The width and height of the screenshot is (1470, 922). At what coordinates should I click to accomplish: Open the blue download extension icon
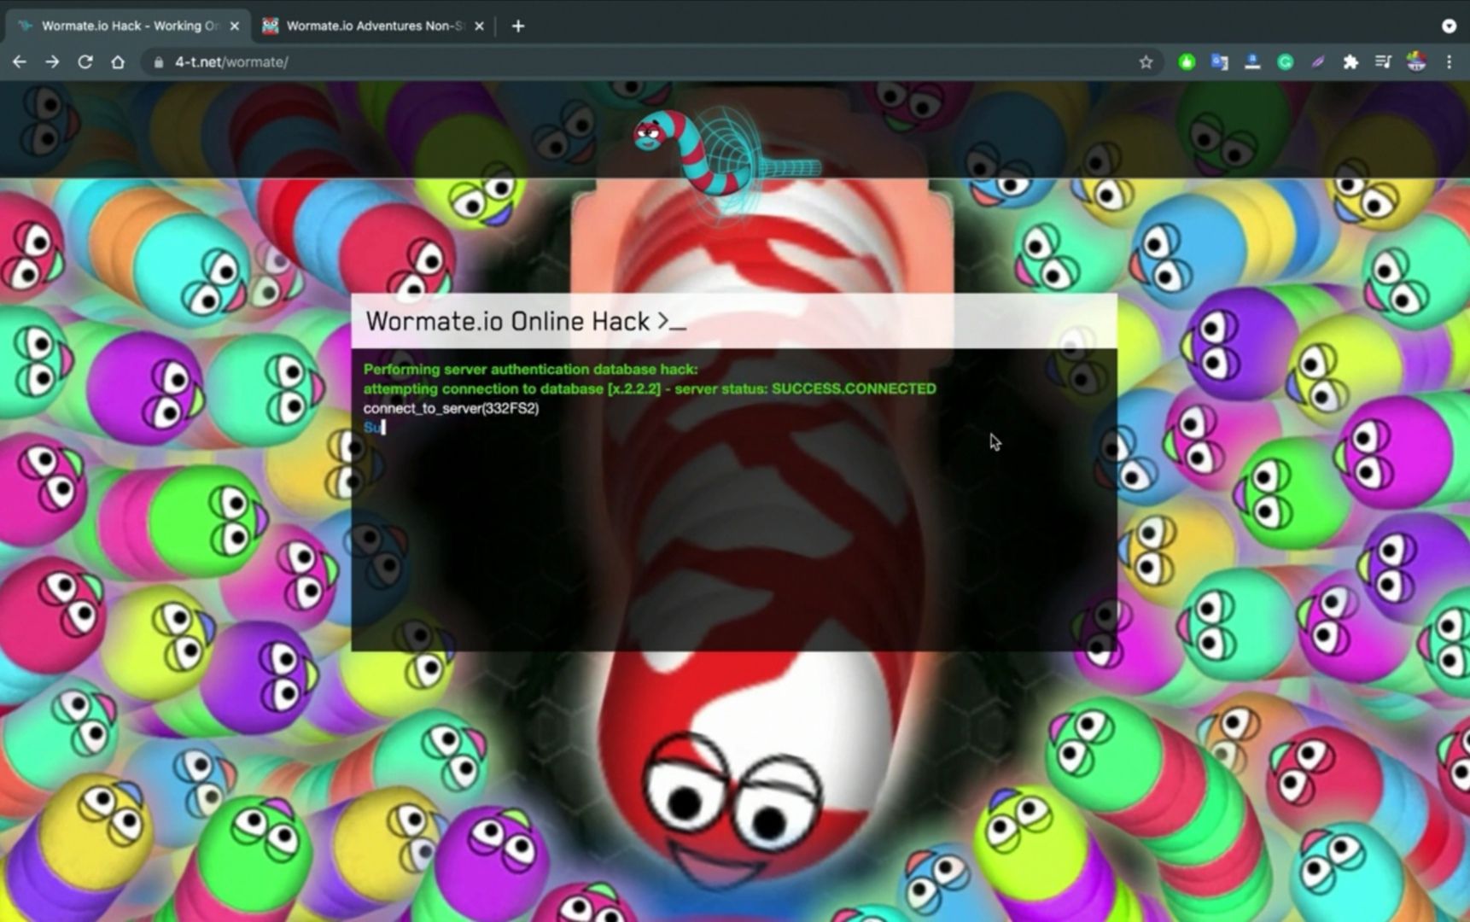click(x=1252, y=61)
